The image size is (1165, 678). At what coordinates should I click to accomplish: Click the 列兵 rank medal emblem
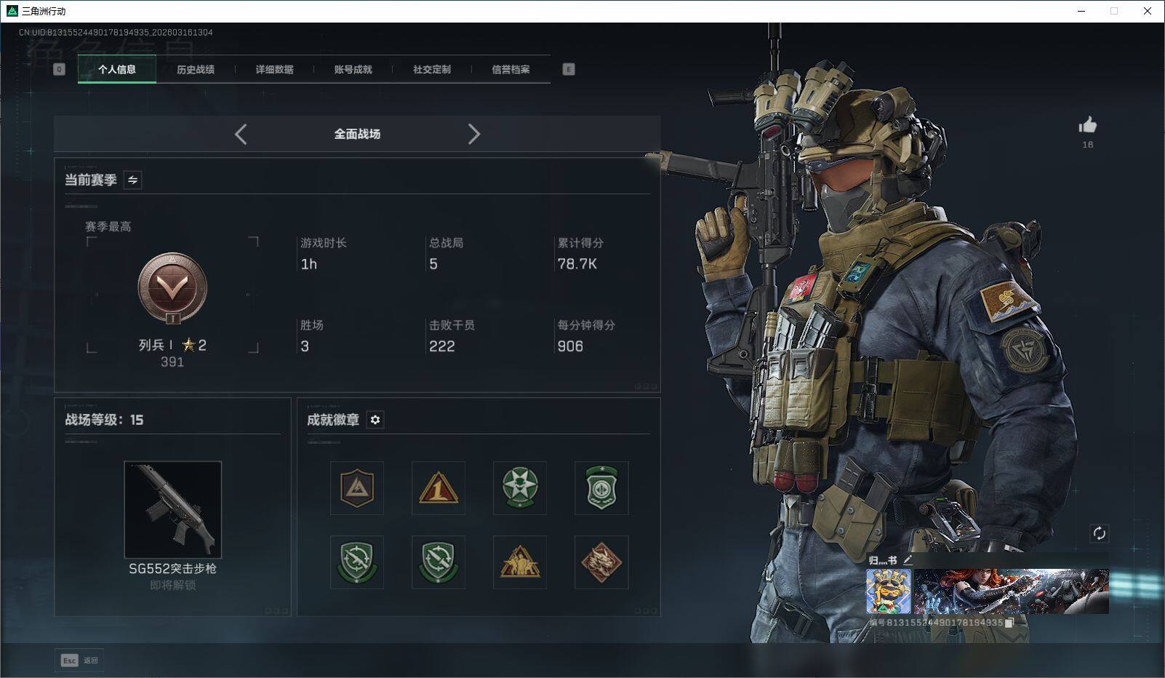point(172,289)
